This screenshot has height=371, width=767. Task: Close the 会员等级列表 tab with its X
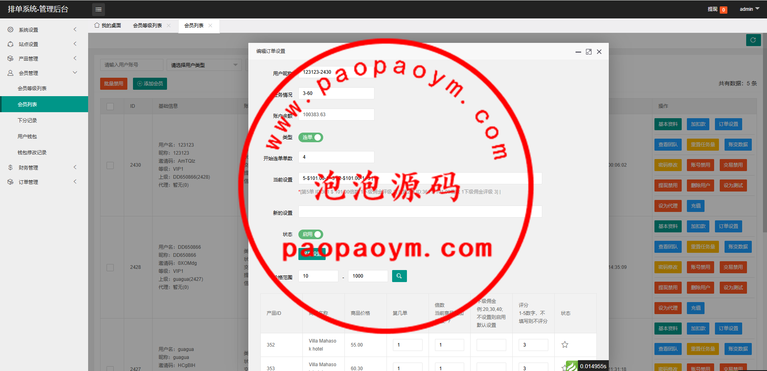169,26
